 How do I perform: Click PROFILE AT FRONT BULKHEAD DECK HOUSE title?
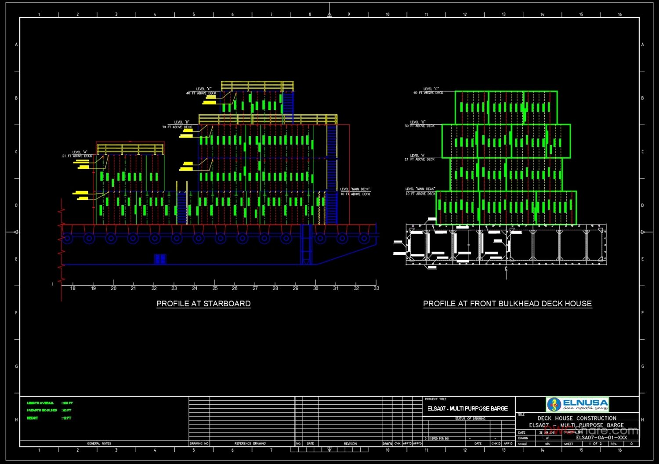click(x=507, y=304)
